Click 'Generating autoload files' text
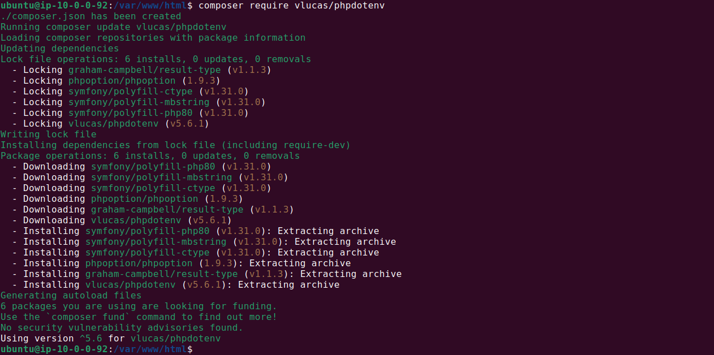This screenshot has width=714, height=355. tap(71, 296)
